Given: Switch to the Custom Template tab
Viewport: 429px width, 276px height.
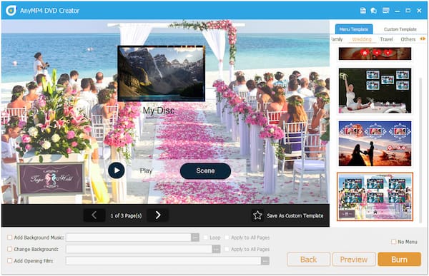Looking at the screenshot, I should [400, 29].
